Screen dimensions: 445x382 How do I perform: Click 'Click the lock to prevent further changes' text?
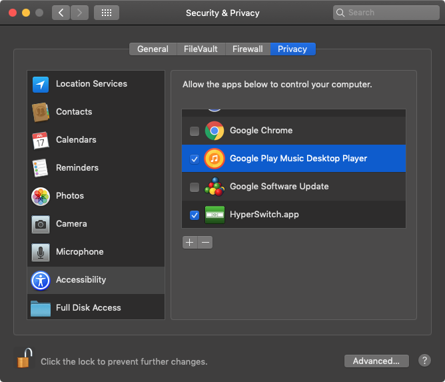[x=124, y=361]
